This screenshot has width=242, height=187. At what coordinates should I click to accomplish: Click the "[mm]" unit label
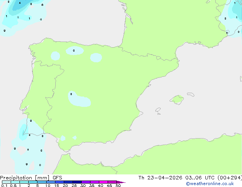tap(42, 178)
